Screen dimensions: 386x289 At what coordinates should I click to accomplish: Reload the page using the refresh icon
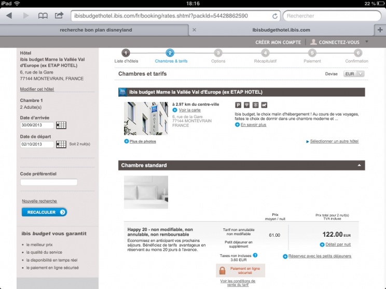[275, 16]
